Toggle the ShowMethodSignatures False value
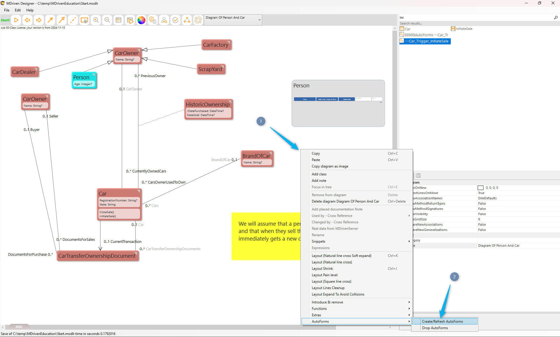 click(482, 209)
